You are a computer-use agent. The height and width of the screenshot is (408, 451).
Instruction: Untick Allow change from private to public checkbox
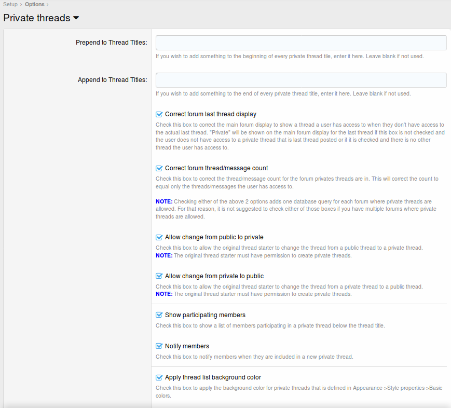(159, 276)
